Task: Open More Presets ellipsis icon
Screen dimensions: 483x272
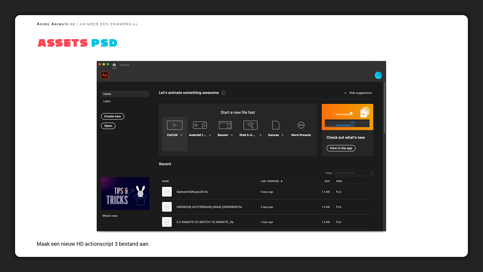Action: click(301, 125)
